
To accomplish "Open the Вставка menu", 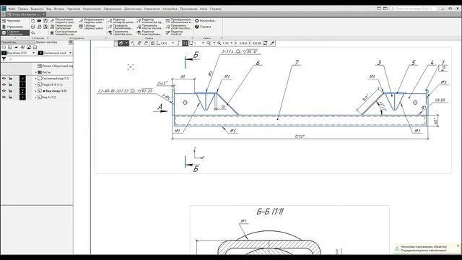I will (x=59, y=9).
